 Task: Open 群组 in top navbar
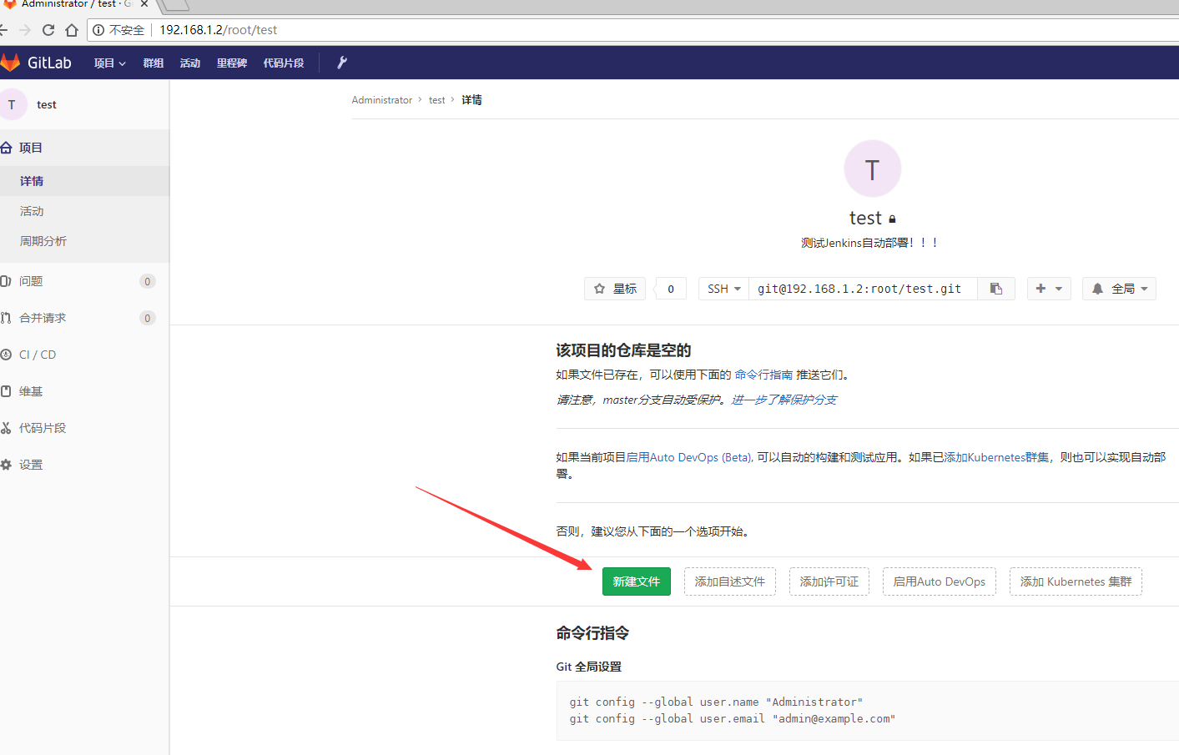(x=154, y=63)
